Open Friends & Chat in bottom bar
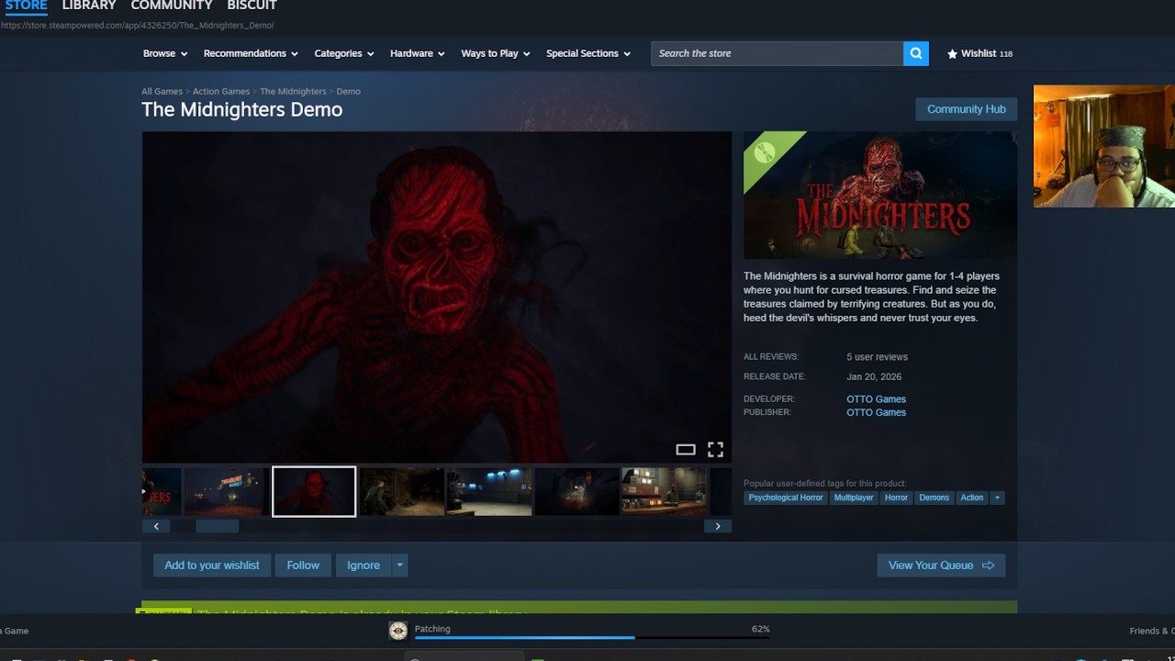This screenshot has width=1175, height=661. (x=1152, y=631)
